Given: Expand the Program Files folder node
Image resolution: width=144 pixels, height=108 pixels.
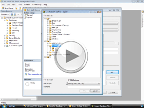Looking at the screenshot, I should [48, 30].
